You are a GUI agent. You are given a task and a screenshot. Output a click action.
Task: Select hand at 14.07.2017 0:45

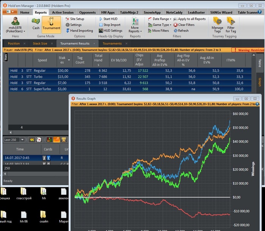tap(36, 158)
